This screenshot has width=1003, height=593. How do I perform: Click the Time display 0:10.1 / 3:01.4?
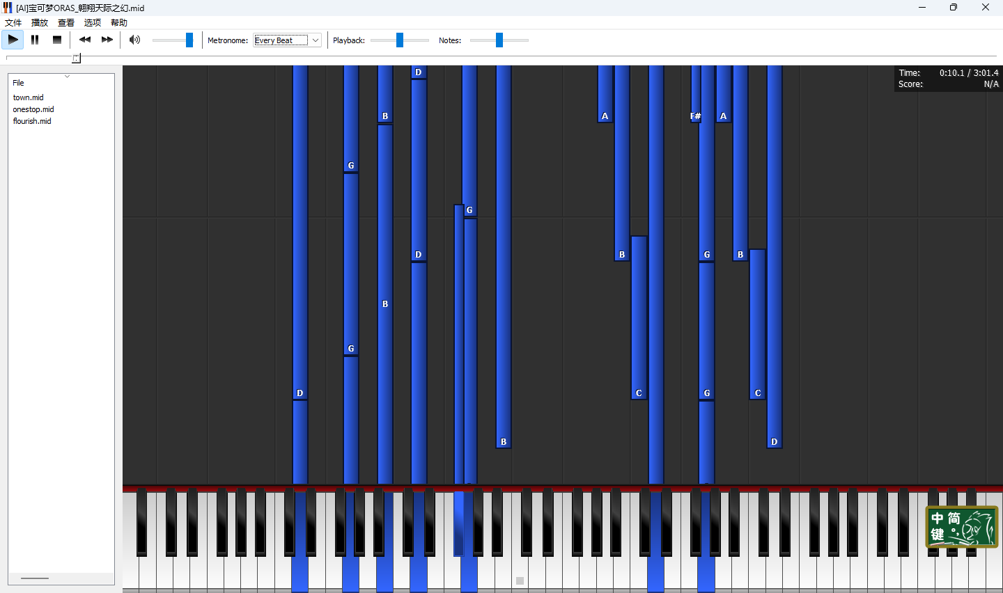pos(948,72)
